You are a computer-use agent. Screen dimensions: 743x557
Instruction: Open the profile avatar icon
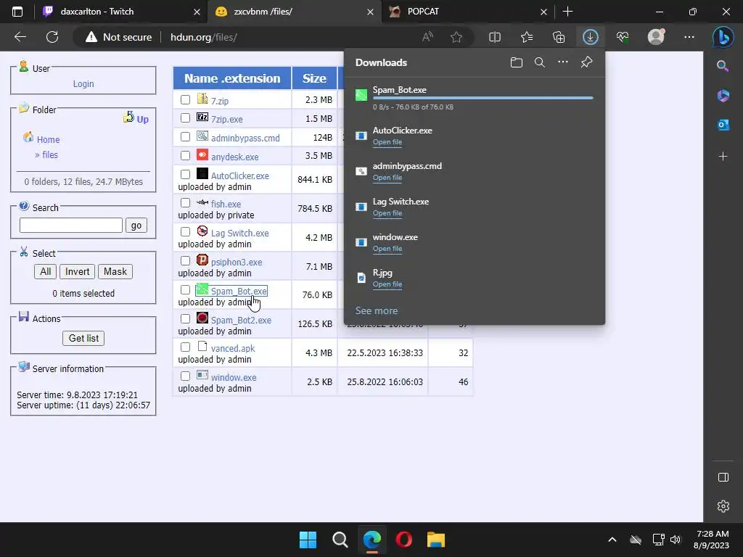click(x=656, y=37)
